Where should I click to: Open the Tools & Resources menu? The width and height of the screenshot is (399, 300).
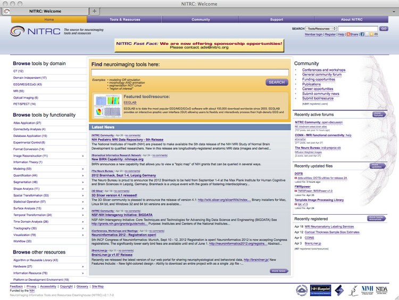coord(124,19)
